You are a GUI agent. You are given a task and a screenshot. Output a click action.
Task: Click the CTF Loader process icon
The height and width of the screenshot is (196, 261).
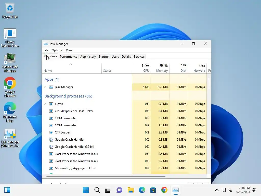[51, 132]
